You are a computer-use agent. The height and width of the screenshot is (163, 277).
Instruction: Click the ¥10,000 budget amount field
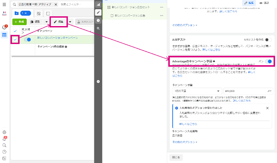pos(248,91)
